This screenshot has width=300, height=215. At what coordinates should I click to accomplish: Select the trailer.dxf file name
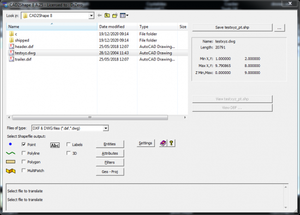pos(23,59)
